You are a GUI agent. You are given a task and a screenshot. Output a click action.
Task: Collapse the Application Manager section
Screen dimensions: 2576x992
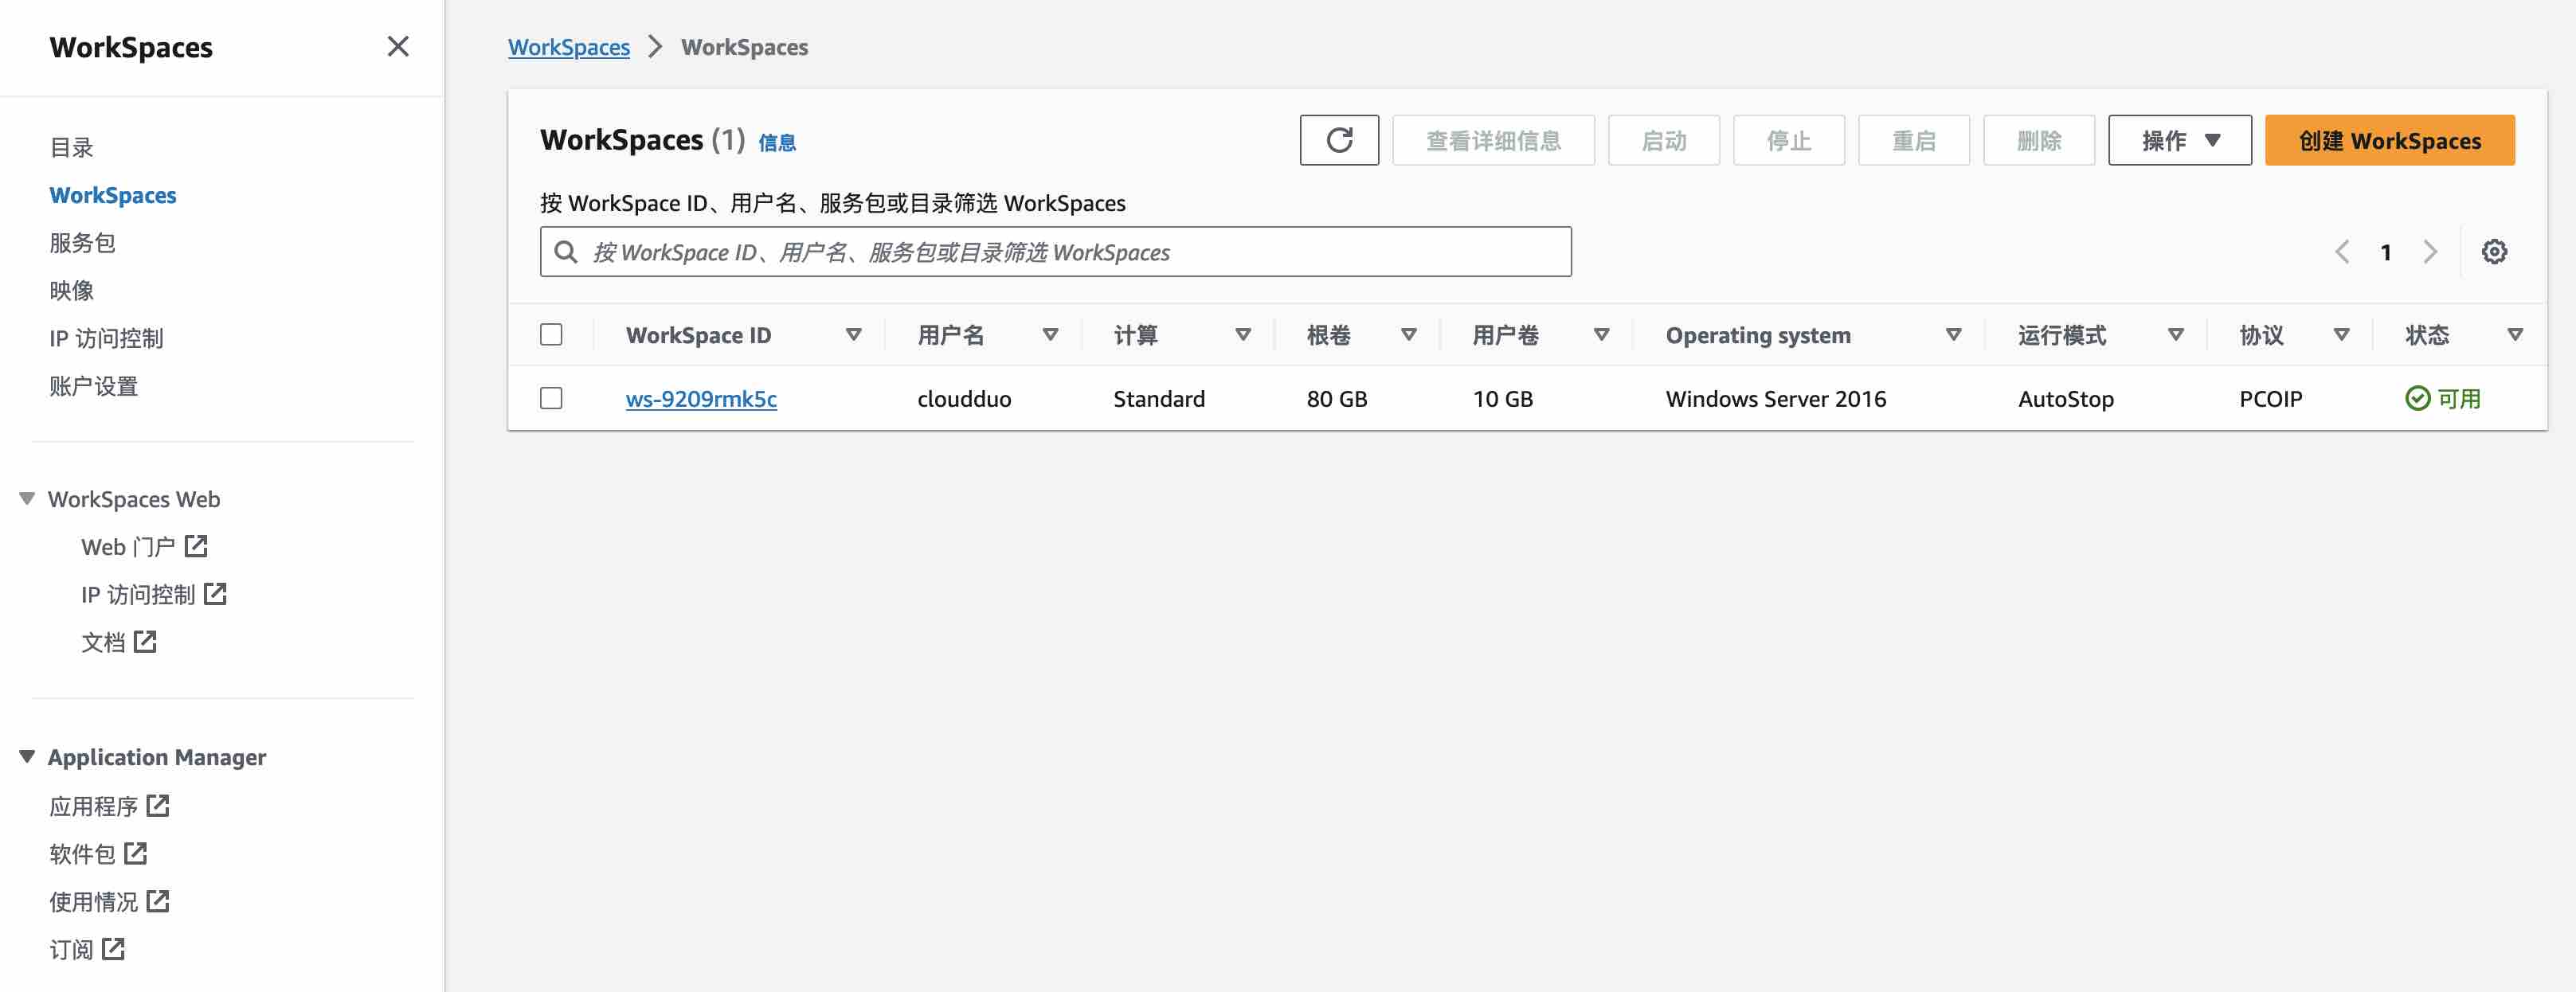(27, 756)
